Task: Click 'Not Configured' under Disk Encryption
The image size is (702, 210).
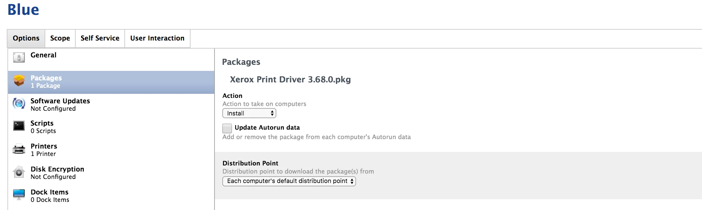Action: [53, 177]
